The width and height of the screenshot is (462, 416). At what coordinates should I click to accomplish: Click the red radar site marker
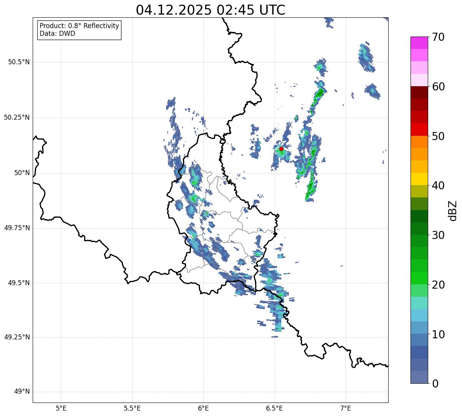click(281, 149)
